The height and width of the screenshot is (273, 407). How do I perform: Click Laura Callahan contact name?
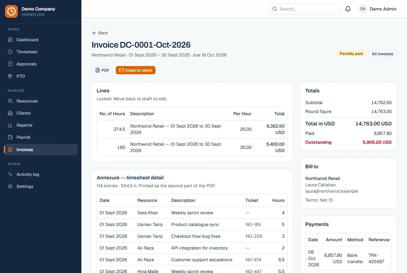[321, 185]
